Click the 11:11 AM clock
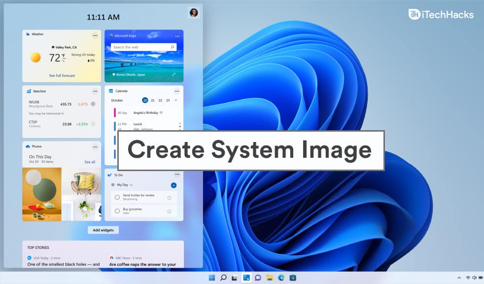This screenshot has width=484, height=284. click(103, 17)
